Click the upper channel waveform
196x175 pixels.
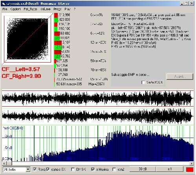(98, 98)
